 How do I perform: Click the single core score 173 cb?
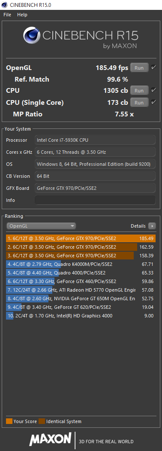click(117, 102)
